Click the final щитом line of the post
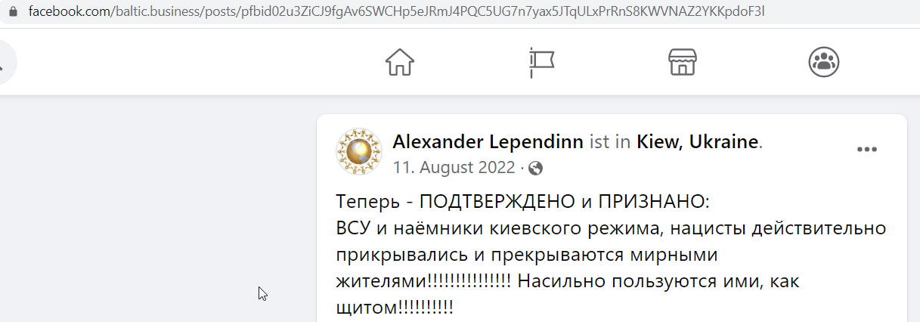The width and height of the screenshot is (920, 322). 394,308
